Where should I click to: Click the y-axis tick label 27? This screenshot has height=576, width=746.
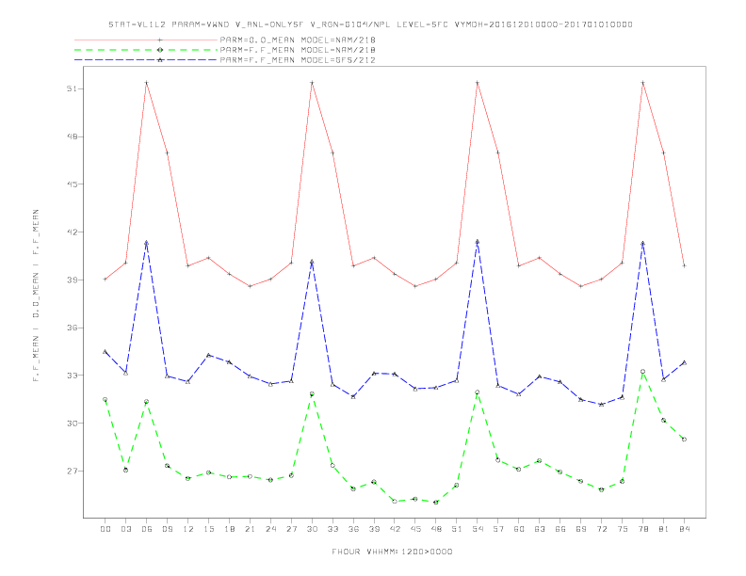tap(72, 471)
